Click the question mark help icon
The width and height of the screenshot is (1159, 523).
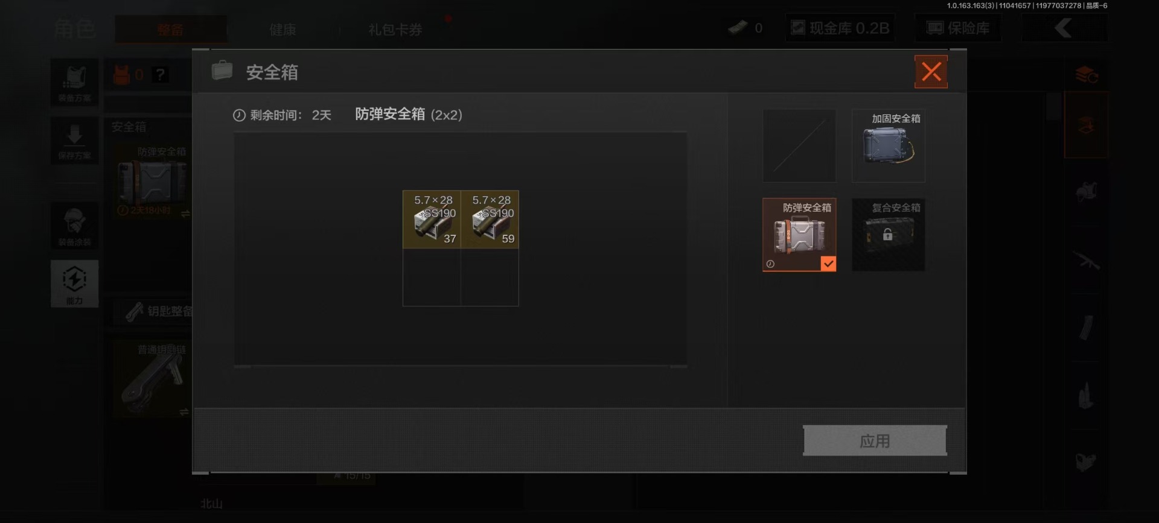[x=160, y=75]
